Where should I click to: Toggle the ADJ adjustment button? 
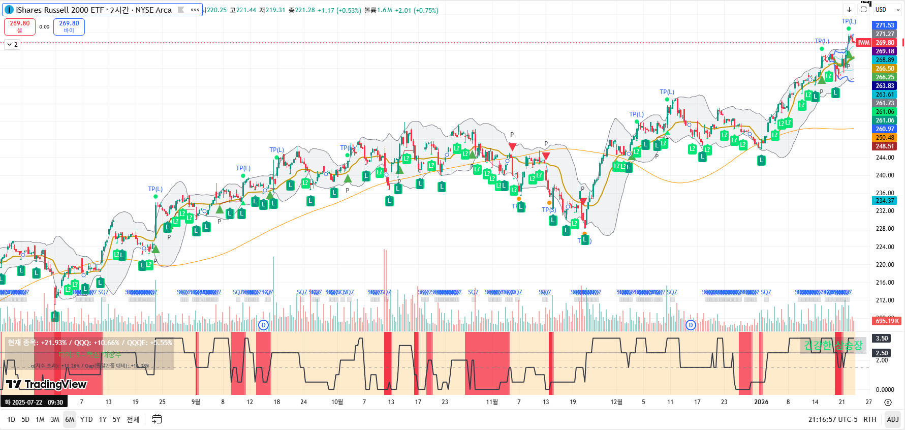893,419
